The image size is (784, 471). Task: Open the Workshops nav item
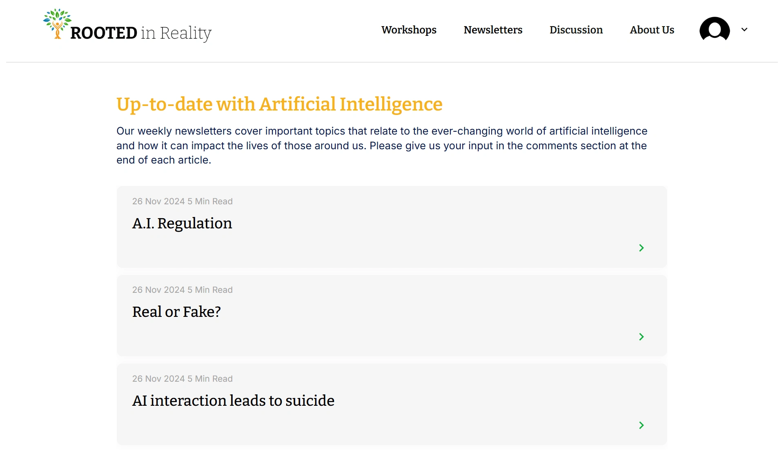coord(409,30)
